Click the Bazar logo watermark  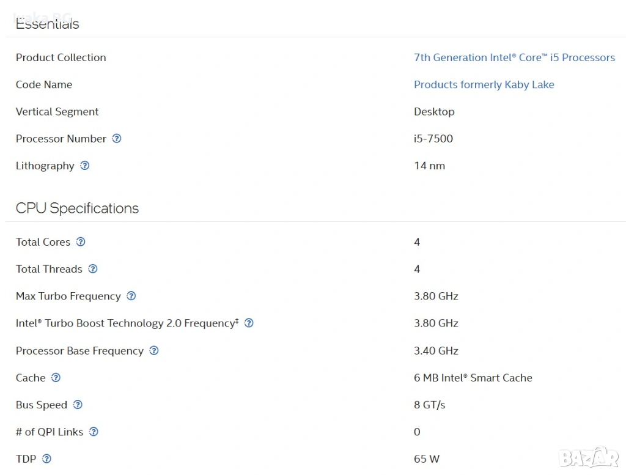[589, 456]
